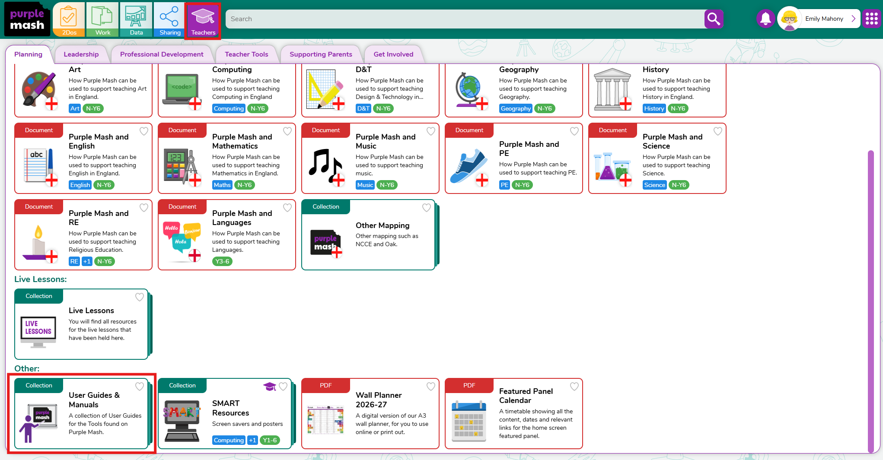This screenshot has height=460, width=883.
Task: Open the Wall Planner preview thumbnail
Action: [325, 419]
